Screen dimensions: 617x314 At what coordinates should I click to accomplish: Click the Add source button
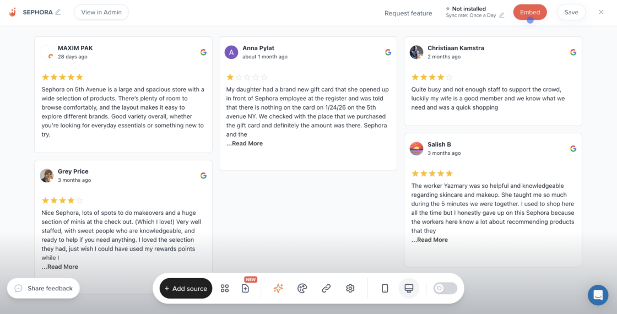tap(186, 288)
